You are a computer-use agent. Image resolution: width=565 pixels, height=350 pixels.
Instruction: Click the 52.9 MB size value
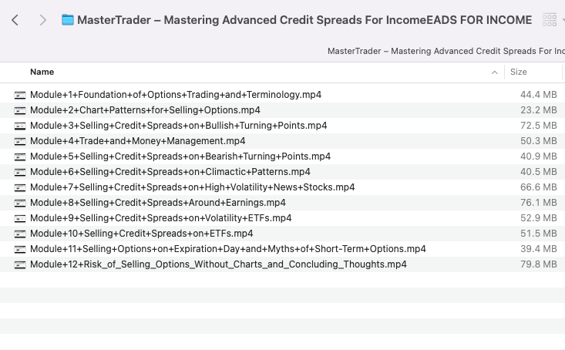click(x=539, y=218)
